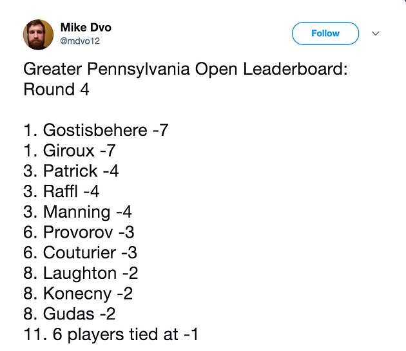
Task: Follow the Mike Dvo account
Action: 325,33
